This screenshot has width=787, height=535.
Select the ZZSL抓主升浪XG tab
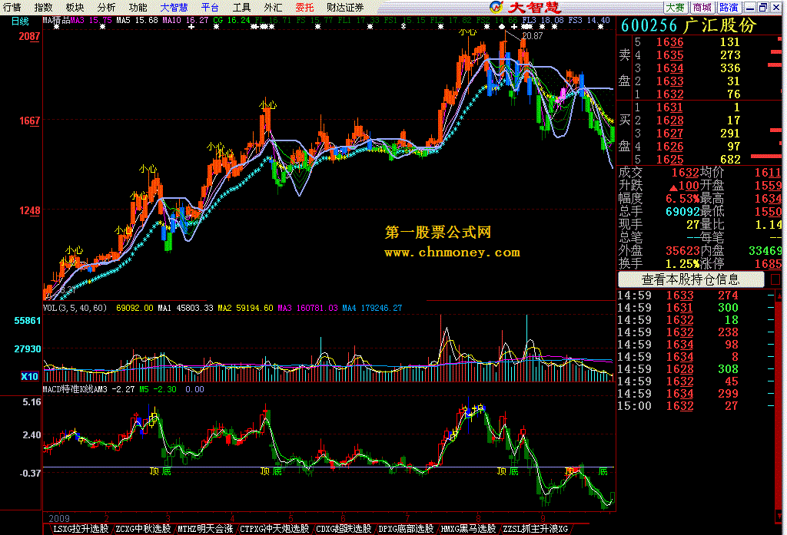point(536,529)
